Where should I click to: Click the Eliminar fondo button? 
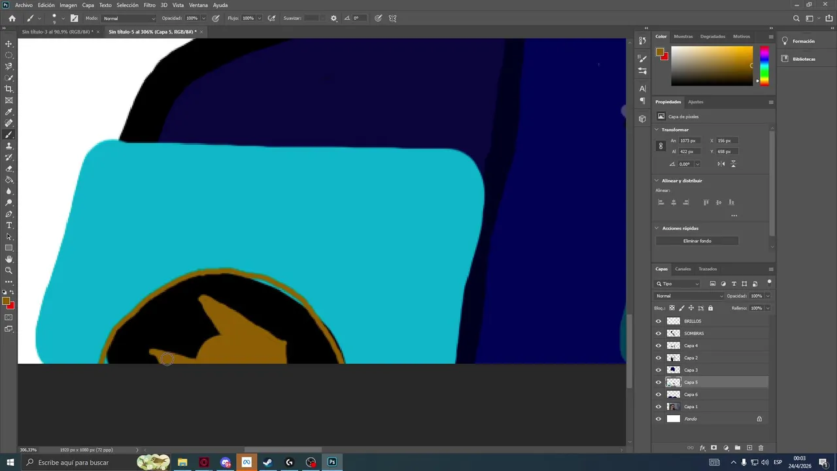click(697, 241)
